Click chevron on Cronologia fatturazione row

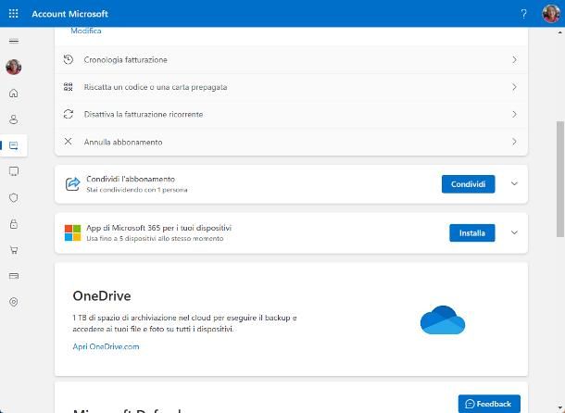(515, 60)
